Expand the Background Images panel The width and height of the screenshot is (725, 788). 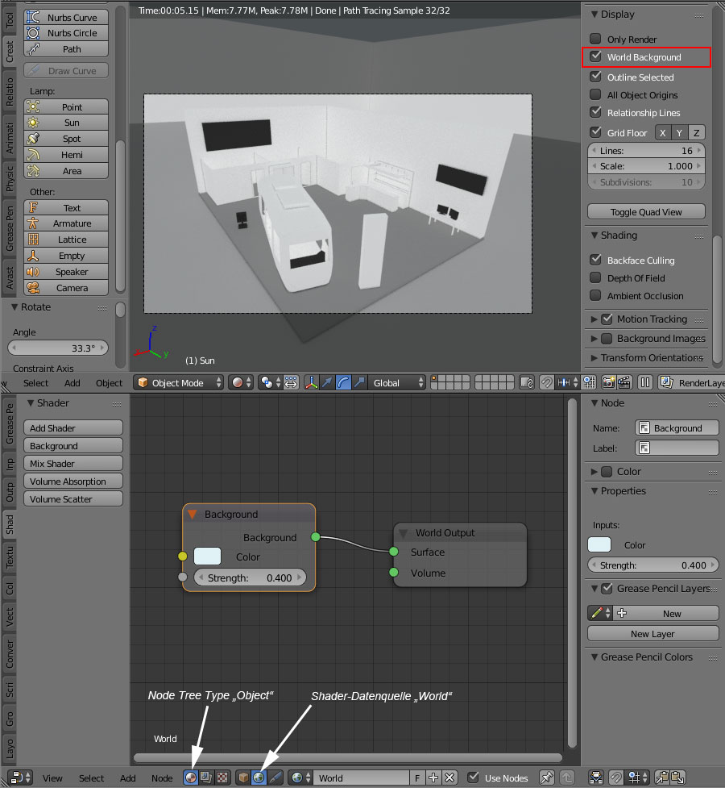click(595, 339)
